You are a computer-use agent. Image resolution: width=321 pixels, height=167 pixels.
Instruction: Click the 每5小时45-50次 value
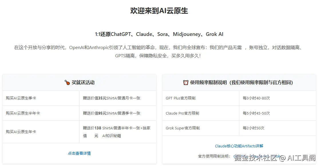256,113
